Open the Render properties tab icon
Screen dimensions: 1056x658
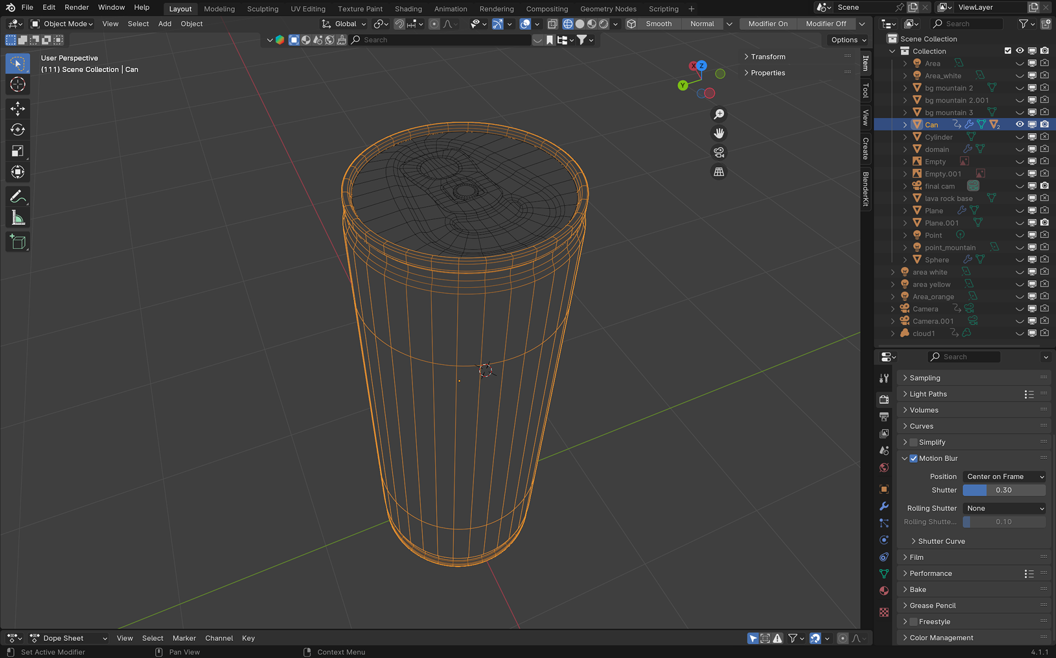[884, 399]
